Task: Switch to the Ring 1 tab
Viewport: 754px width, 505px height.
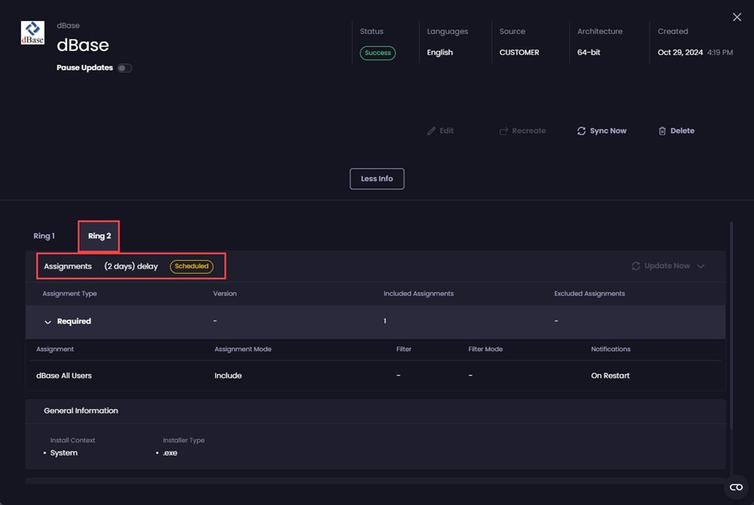Action: click(x=44, y=236)
